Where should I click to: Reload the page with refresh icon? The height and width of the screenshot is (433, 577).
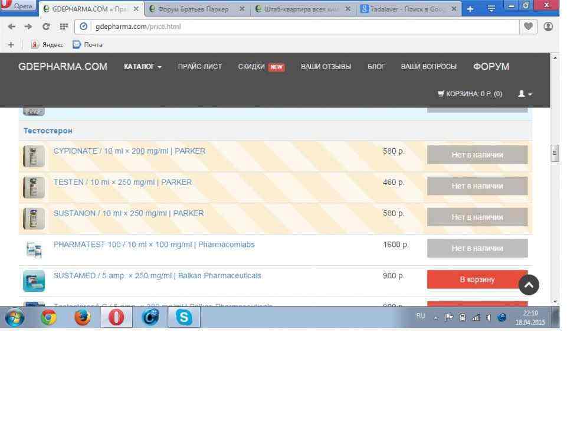[46, 27]
